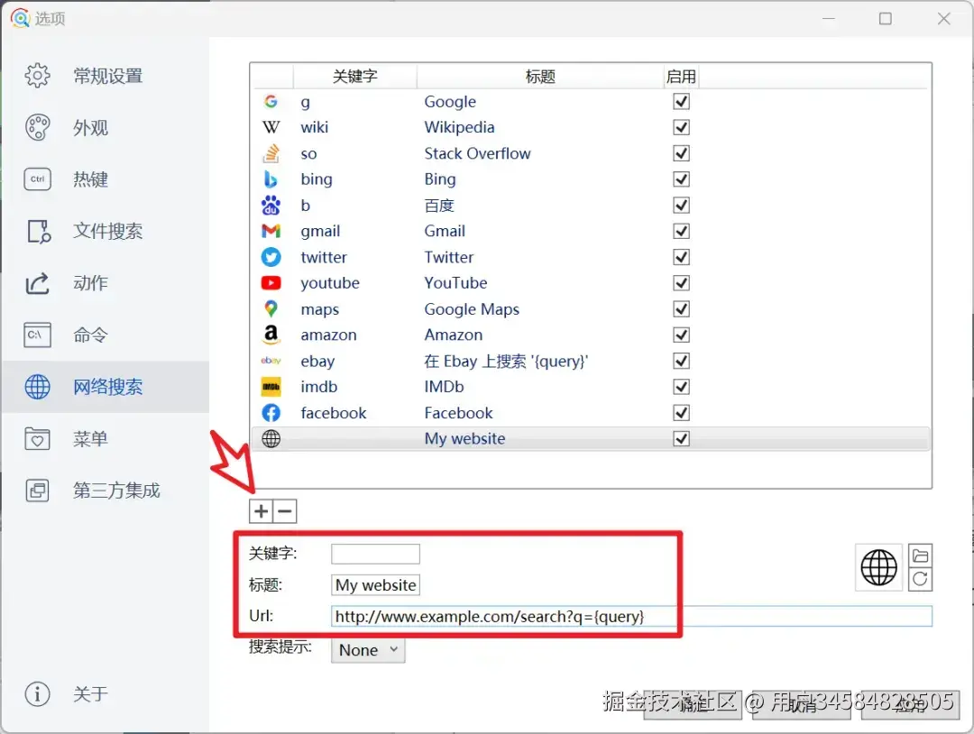This screenshot has height=734, width=974.
Task: Click the Gmail envelope icon
Action: click(x=271, y=231)
